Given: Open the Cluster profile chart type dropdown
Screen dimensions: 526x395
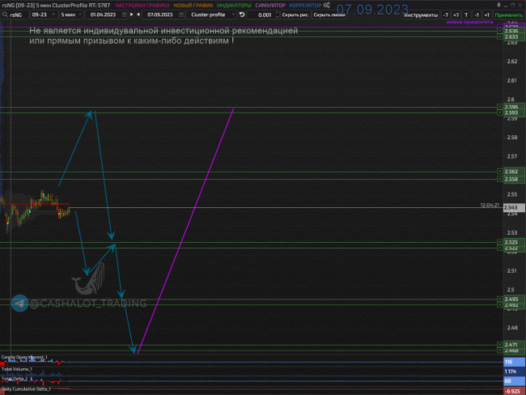Looking at the screenshot, I should click(210, 15).
